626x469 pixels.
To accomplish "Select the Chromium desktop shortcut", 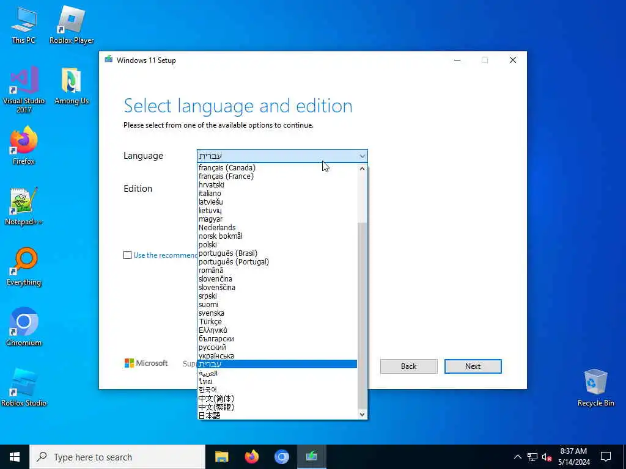I will click(24, 327).
